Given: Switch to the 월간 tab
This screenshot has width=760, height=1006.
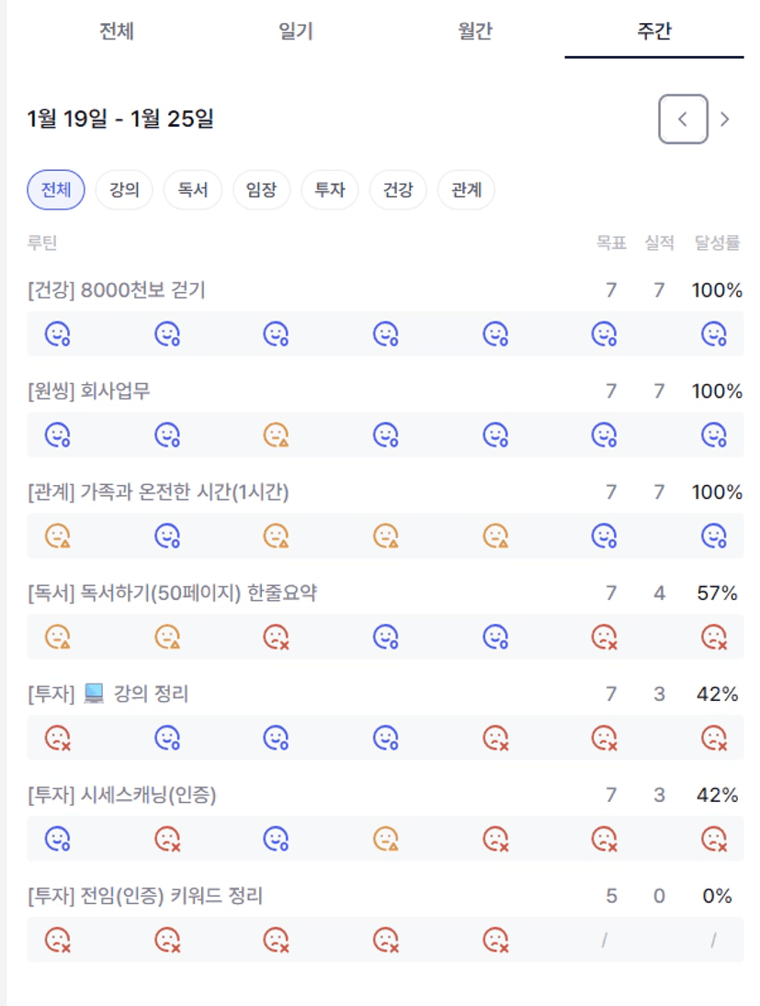Looking at the screenshot, I should (475, 31).
